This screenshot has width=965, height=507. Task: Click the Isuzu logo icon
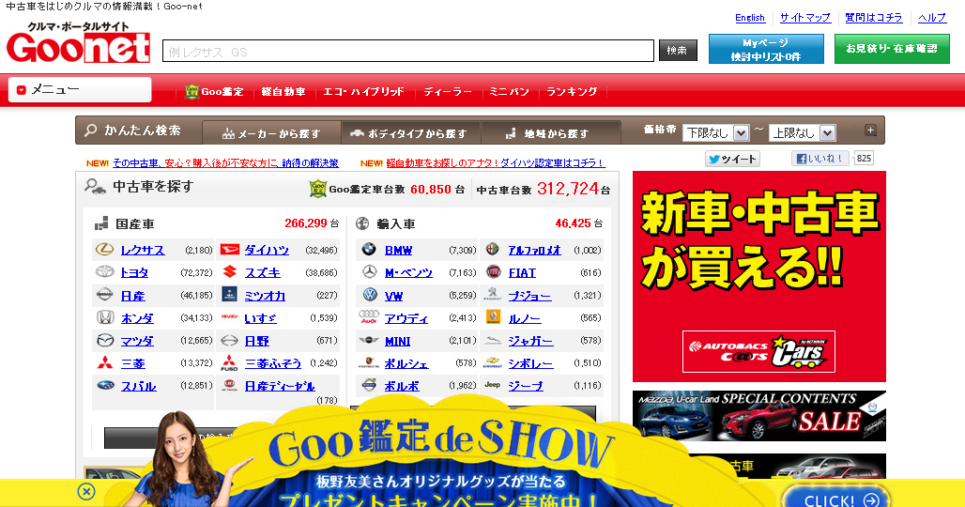click(x=230, y=317)
